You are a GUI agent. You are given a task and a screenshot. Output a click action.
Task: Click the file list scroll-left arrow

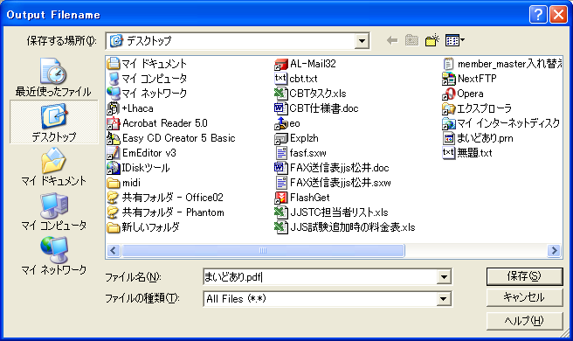(113, 251)
